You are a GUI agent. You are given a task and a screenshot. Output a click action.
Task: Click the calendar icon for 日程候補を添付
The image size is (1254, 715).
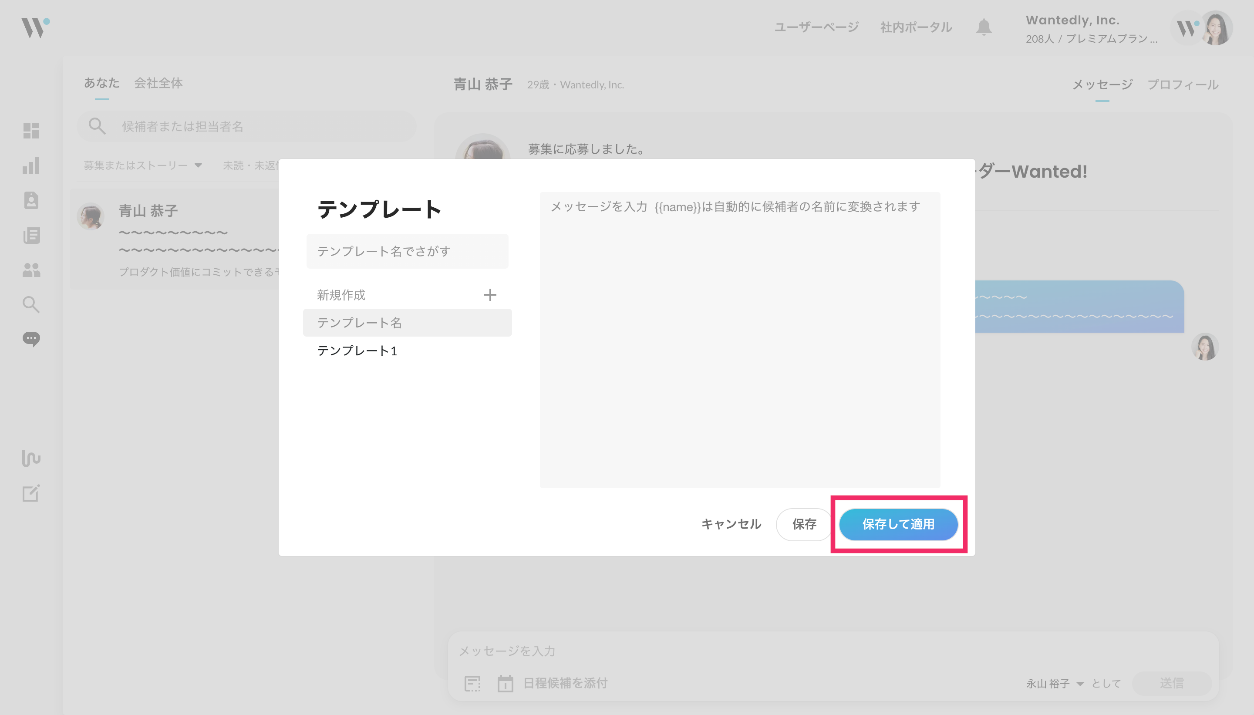tap(505, 683)
